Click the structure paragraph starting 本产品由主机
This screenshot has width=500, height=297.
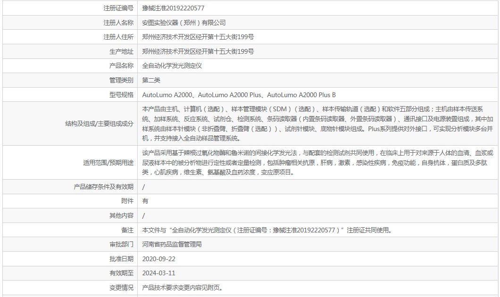coord(317,124)
